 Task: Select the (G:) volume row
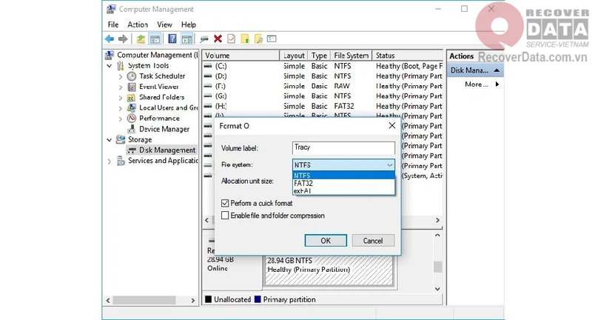[x=323, y=96]
